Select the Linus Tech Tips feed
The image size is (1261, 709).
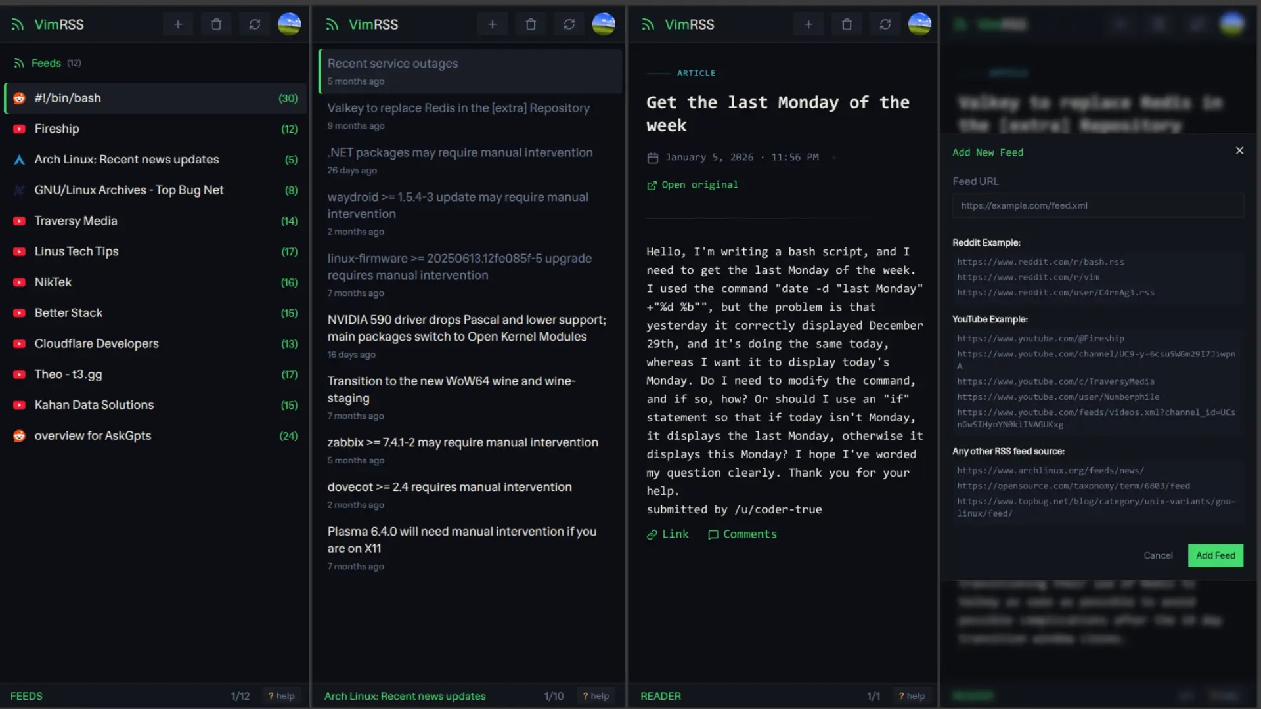[76, 251]
